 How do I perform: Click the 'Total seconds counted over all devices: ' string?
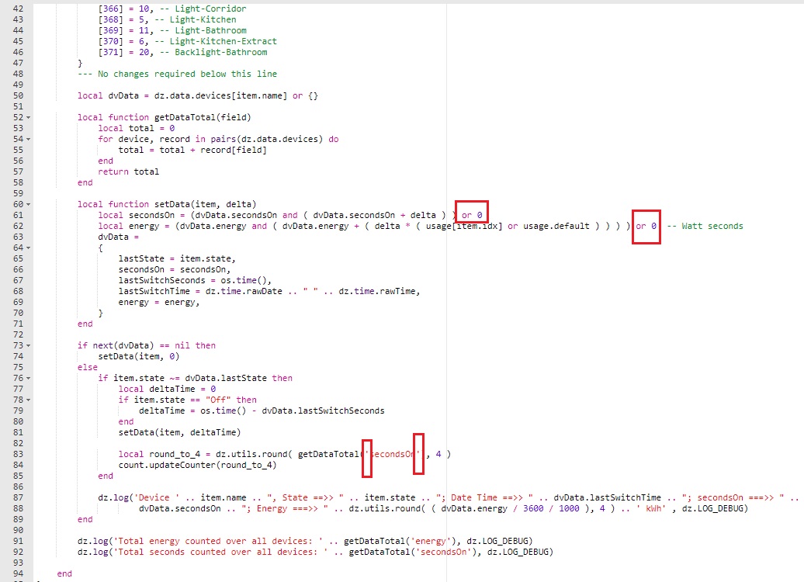[221, 552]
